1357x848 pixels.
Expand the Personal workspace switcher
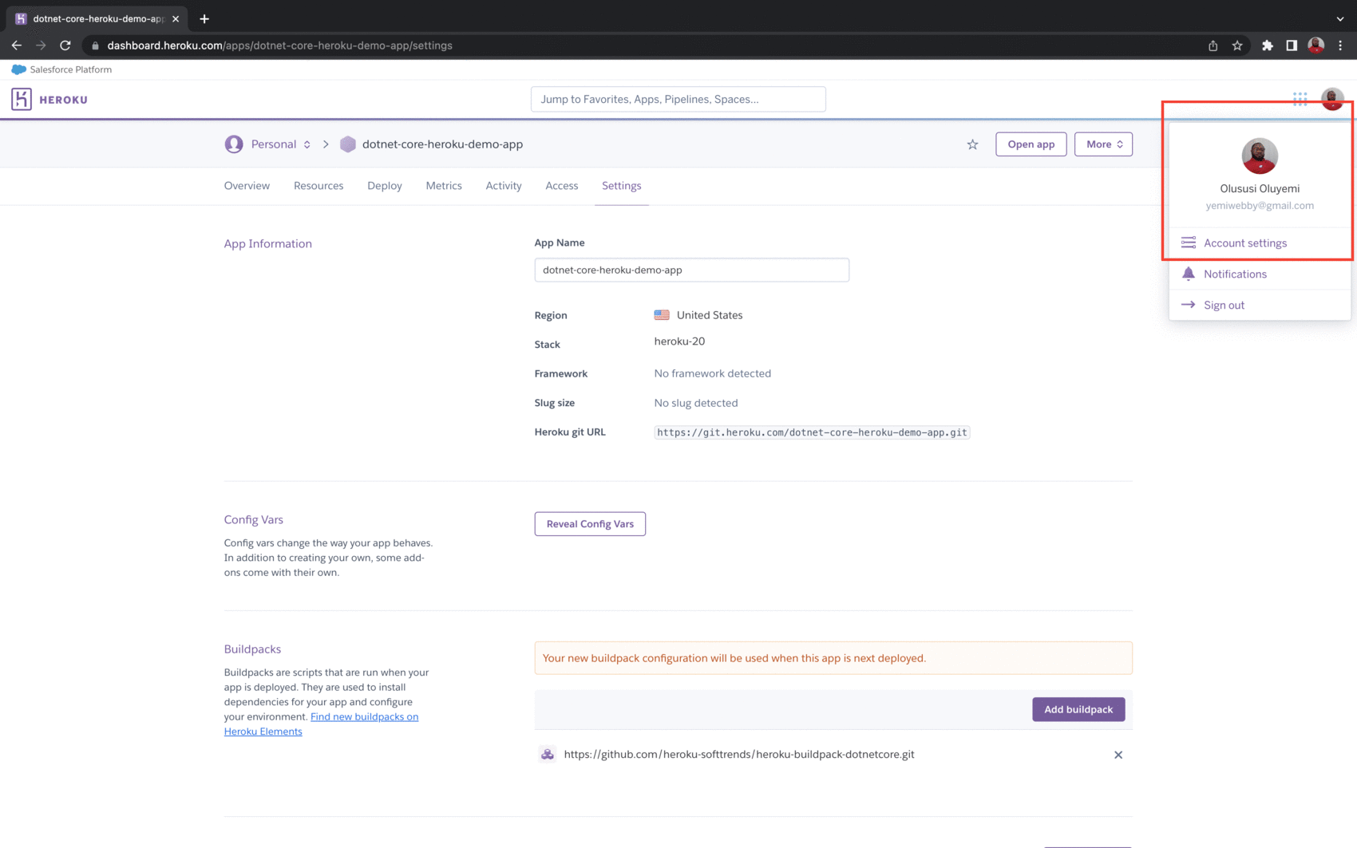click(307, 144)
